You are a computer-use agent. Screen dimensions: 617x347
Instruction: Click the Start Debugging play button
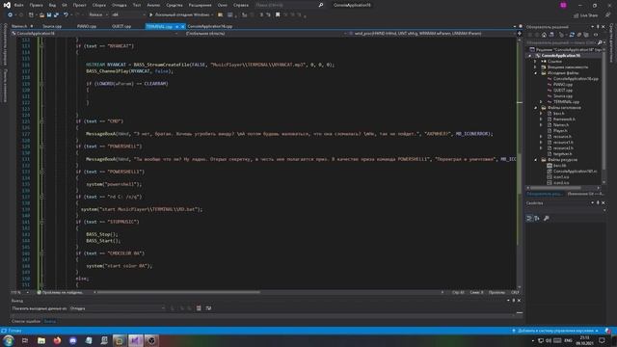tap(150, 15)
